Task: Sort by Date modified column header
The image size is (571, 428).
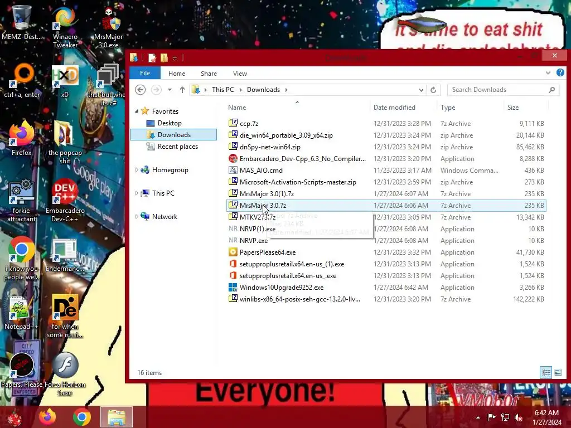Action: tap(404, 108)
